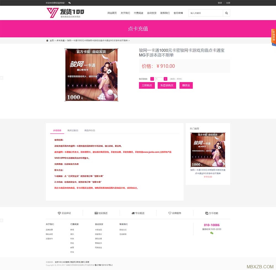Switch to the 详细信息 tab

[x=57, y=131]
